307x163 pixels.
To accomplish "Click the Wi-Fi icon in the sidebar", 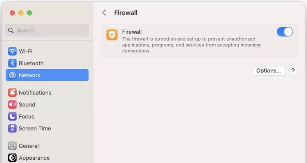I will (x=12, y=51).
